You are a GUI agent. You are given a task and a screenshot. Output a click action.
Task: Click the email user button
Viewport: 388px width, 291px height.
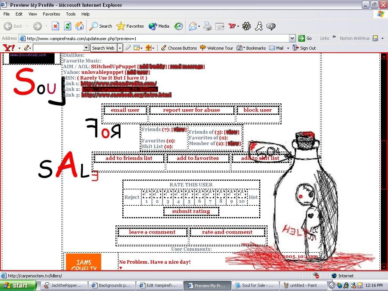pos(125,110)
